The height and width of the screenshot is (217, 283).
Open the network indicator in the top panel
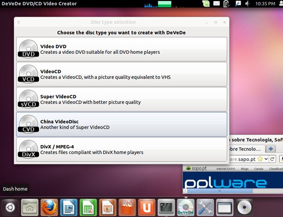click(x=238, y=4)
